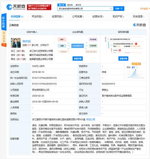Image resolution: width=150 pixels, height=159 pixels.
Task: Click the company type 其他有限责任公司
Action: (41, 90)
